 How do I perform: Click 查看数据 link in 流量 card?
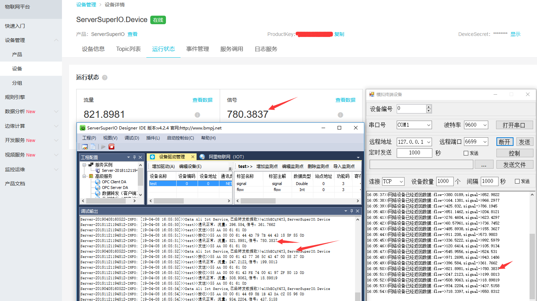tap(203, 100)
